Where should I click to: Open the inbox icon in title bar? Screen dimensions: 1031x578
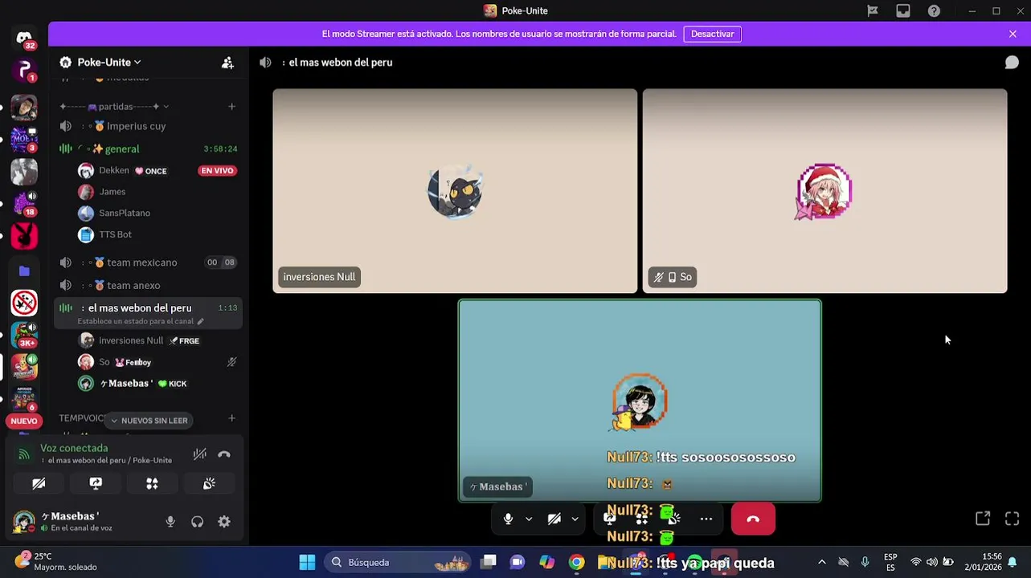903,10
